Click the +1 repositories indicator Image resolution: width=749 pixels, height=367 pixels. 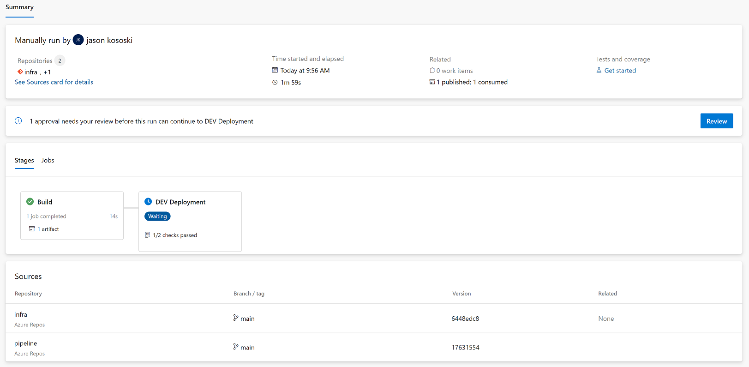(47, 72)
